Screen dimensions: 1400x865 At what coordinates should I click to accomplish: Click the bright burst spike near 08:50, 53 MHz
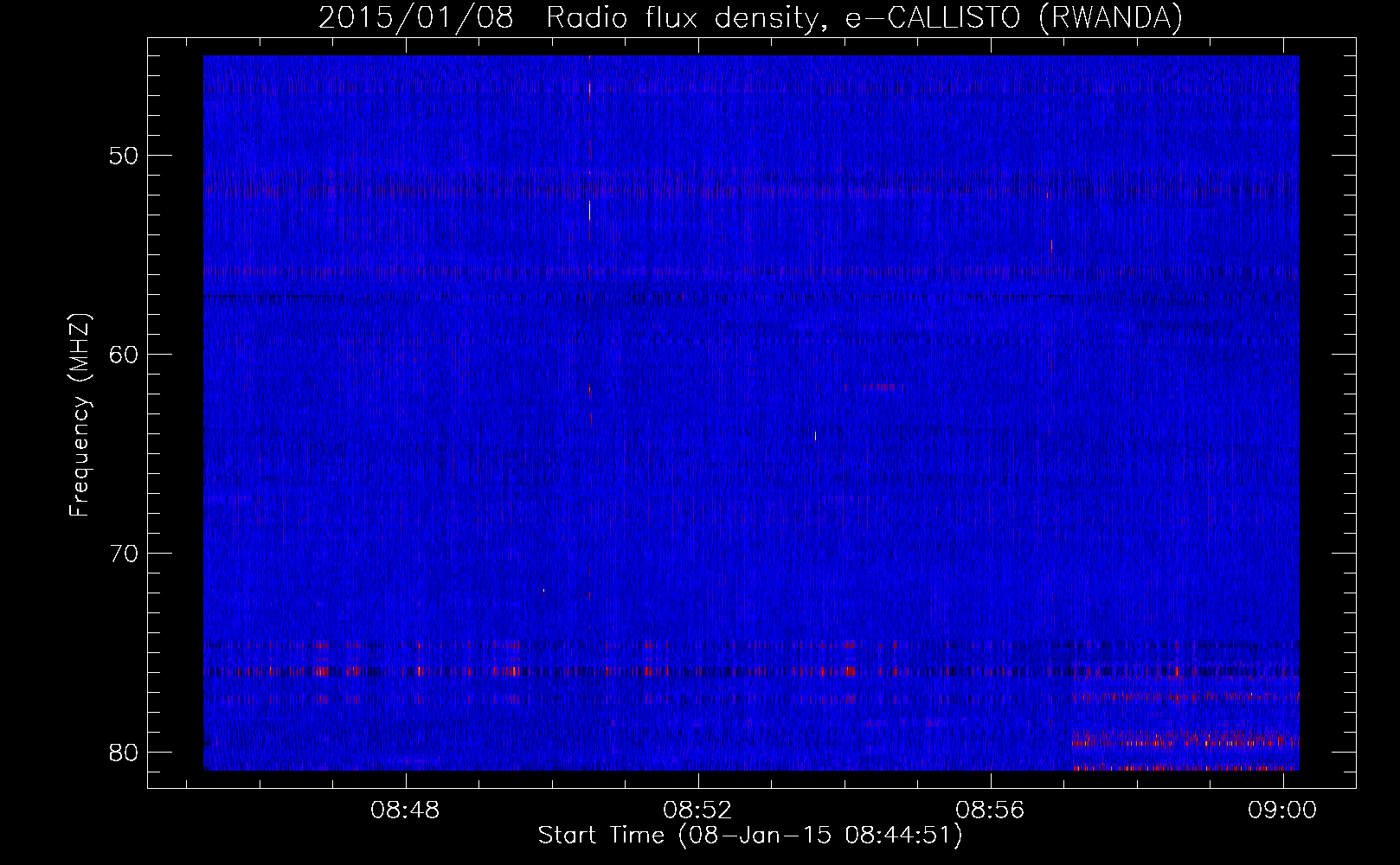(x=590, y=210)
